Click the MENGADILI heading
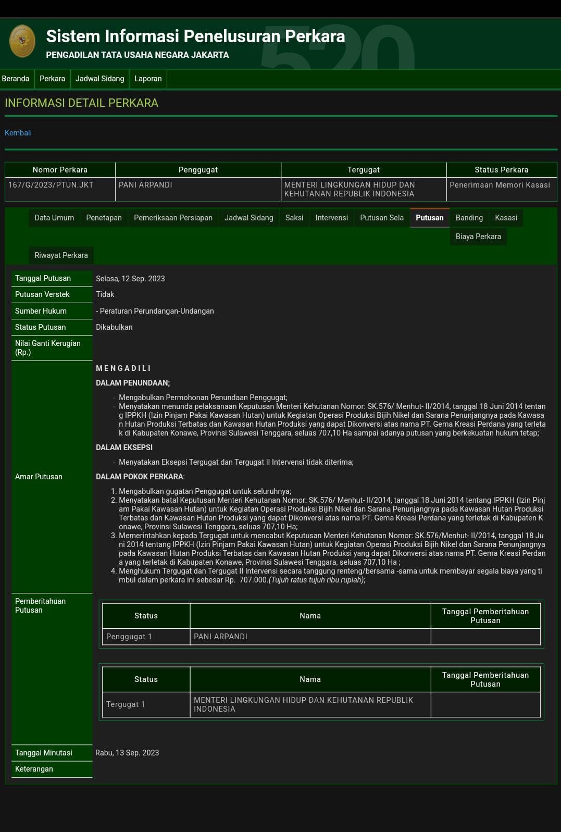 click(x=123, y=368)
